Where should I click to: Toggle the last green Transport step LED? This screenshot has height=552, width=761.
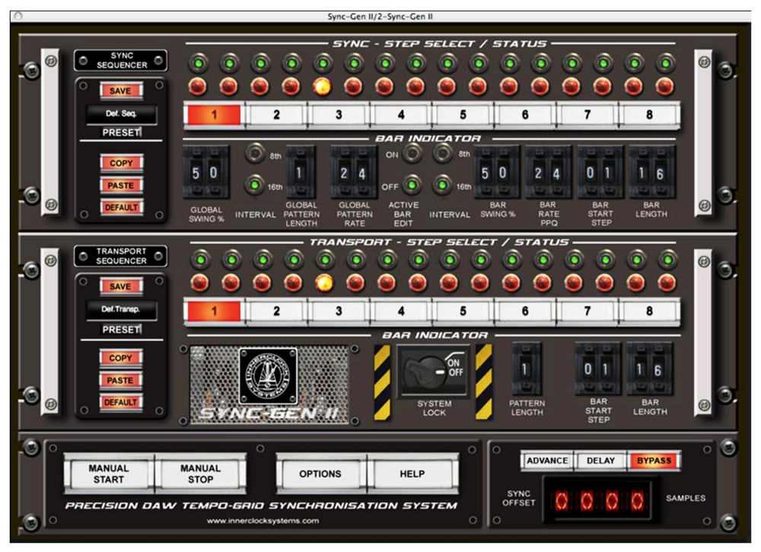pos(667,260)
